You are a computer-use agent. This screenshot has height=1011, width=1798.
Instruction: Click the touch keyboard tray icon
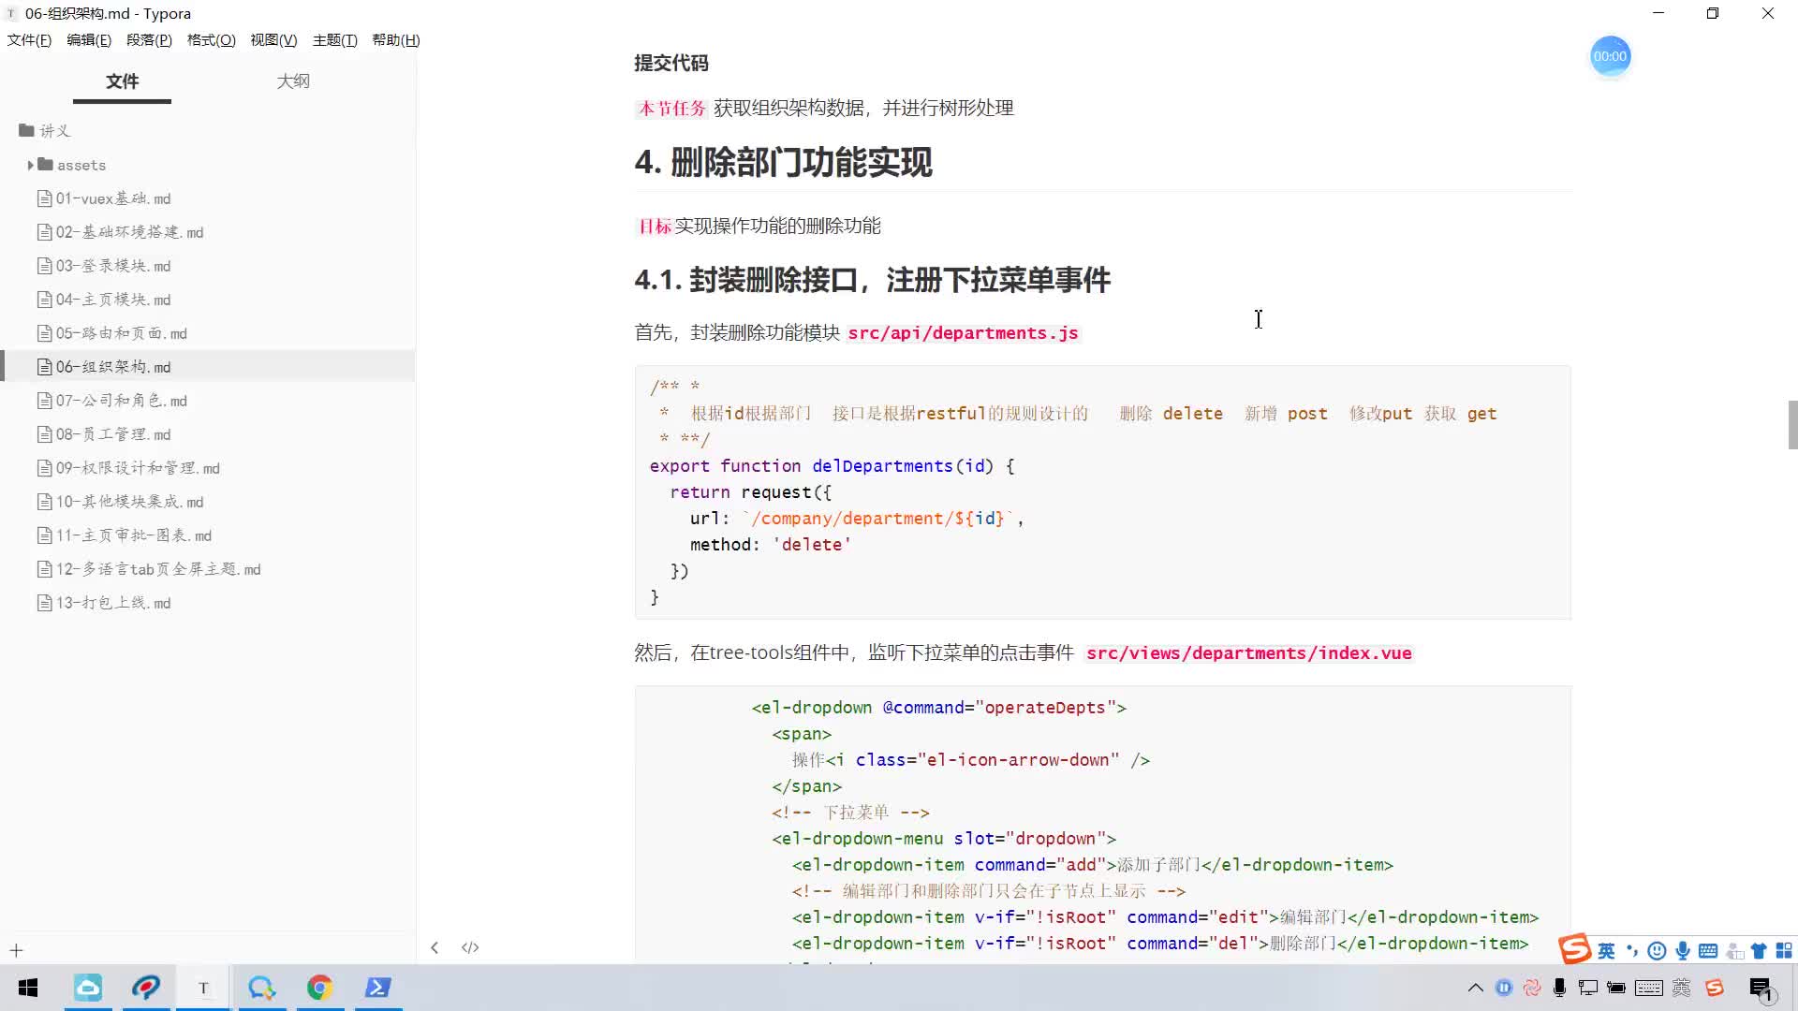[1649, 988]
